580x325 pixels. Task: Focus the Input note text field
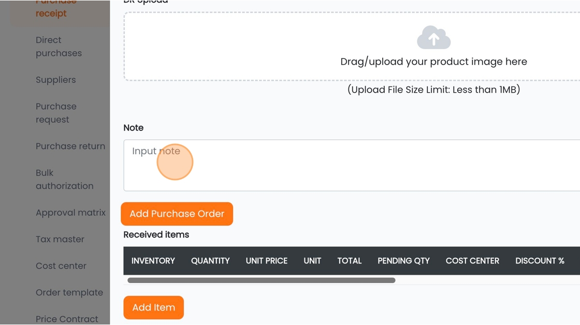(352, 165)
